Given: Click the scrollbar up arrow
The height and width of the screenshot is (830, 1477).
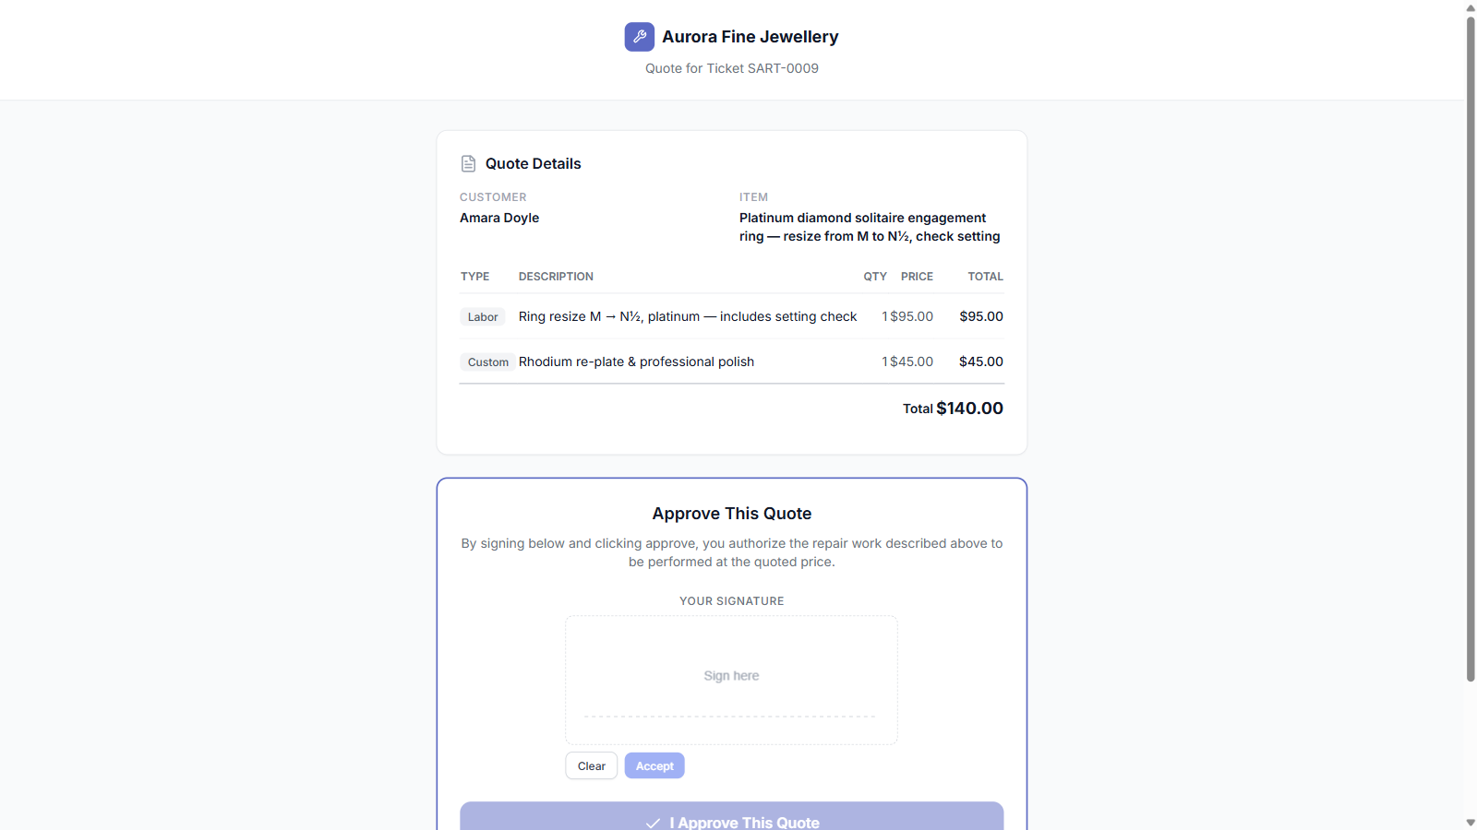Looking at the screenshot, I should (x=1471, y=7).
